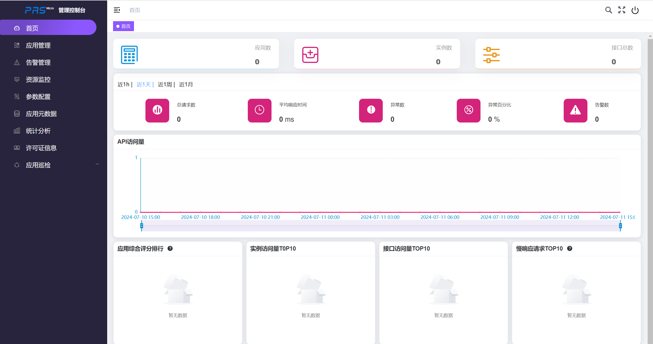The height and width of the screenshot is (344, 653).
Task: Expand the 应用巡检 submenu chevron
Action: (x=97, y=164)
